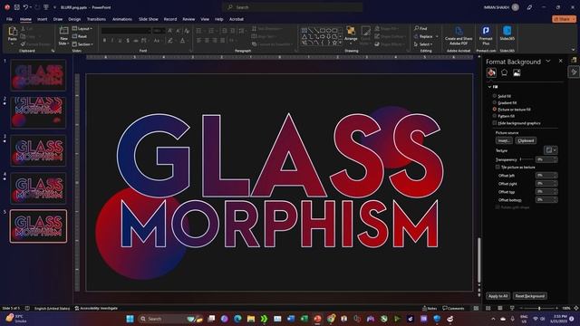Click the Normal view icon in status bar
The height and width of the screenshot is (326, 580).
[476, 308]
